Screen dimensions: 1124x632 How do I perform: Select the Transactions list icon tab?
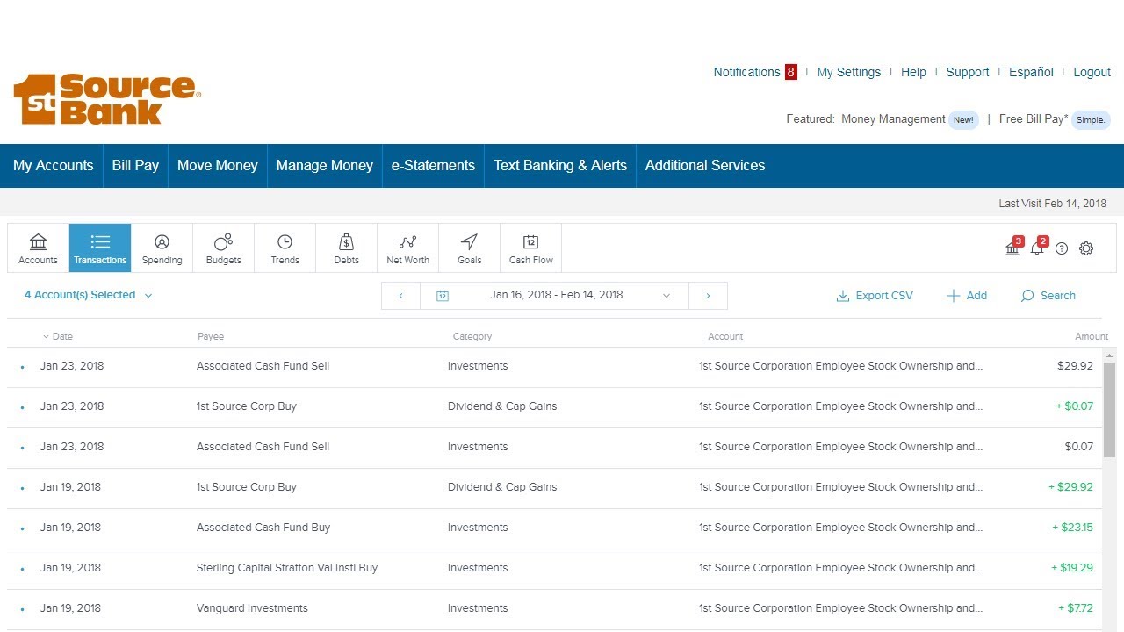100,248
